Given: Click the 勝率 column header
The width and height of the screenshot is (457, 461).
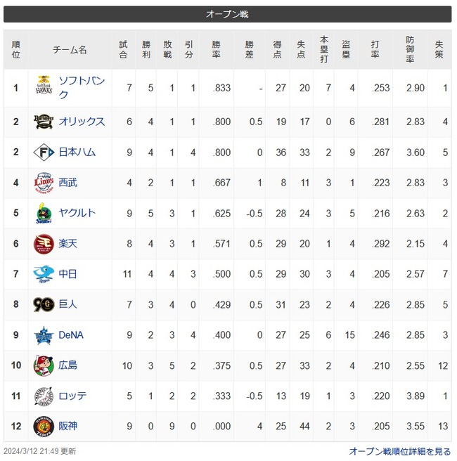Looking at the screenshot, I should click(x=216, y=49).
